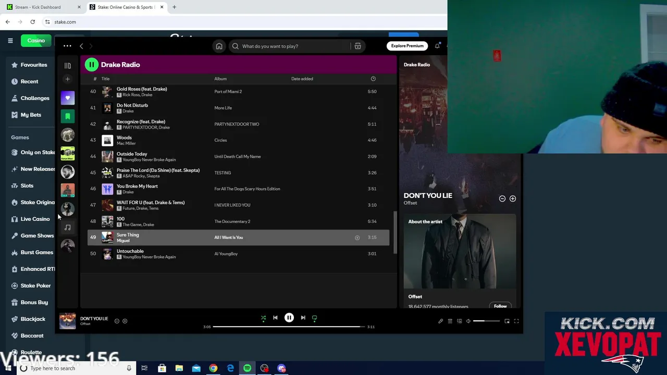Click the tracklist vertical scrollbar
667x375 pixels.
coord(396,233)
